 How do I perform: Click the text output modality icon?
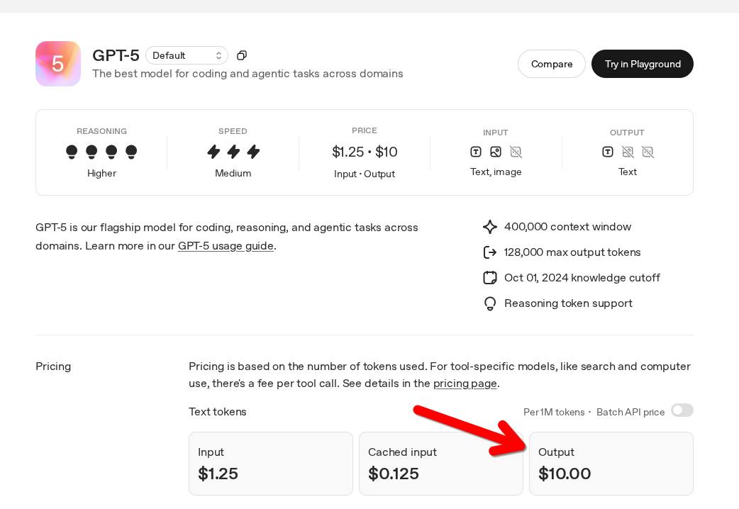(608, 152)
